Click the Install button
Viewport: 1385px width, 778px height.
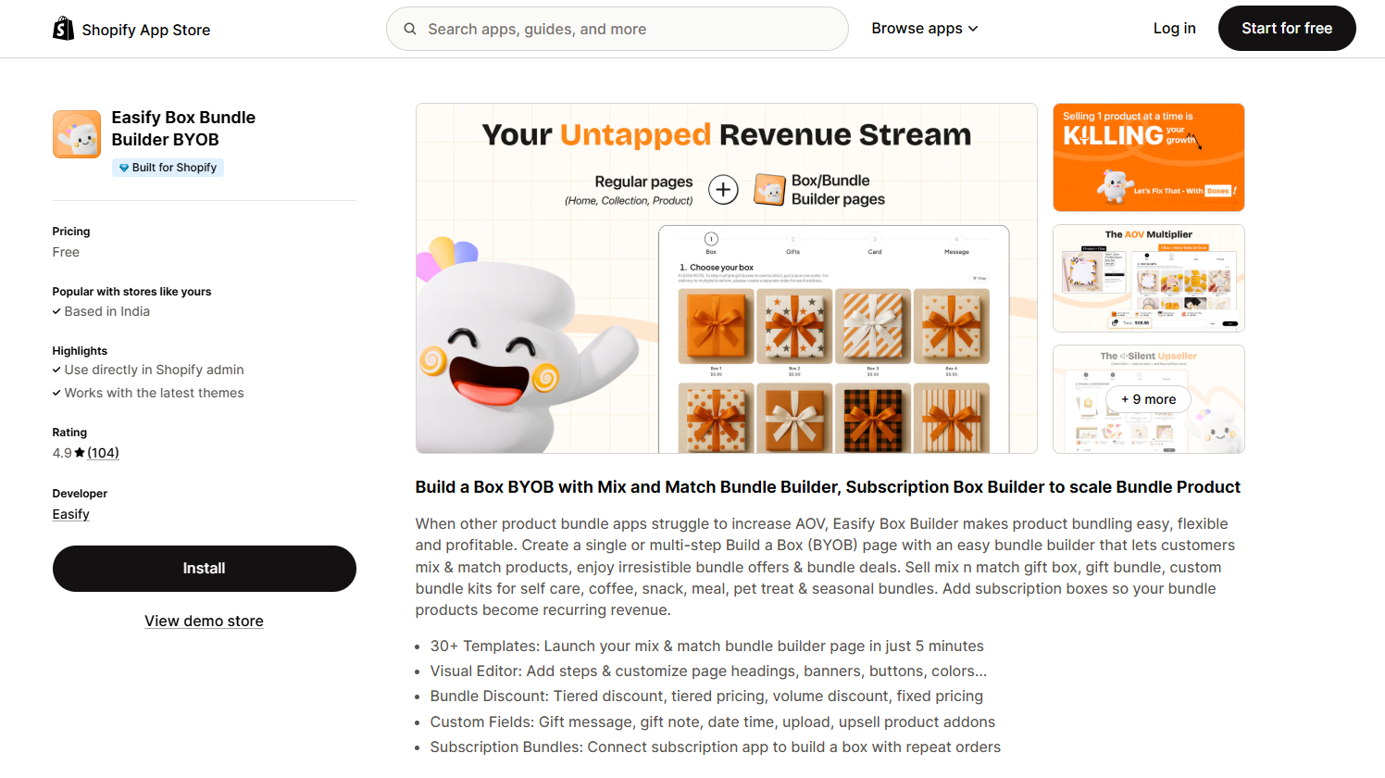pyautogui.click(x=205, y=569)
